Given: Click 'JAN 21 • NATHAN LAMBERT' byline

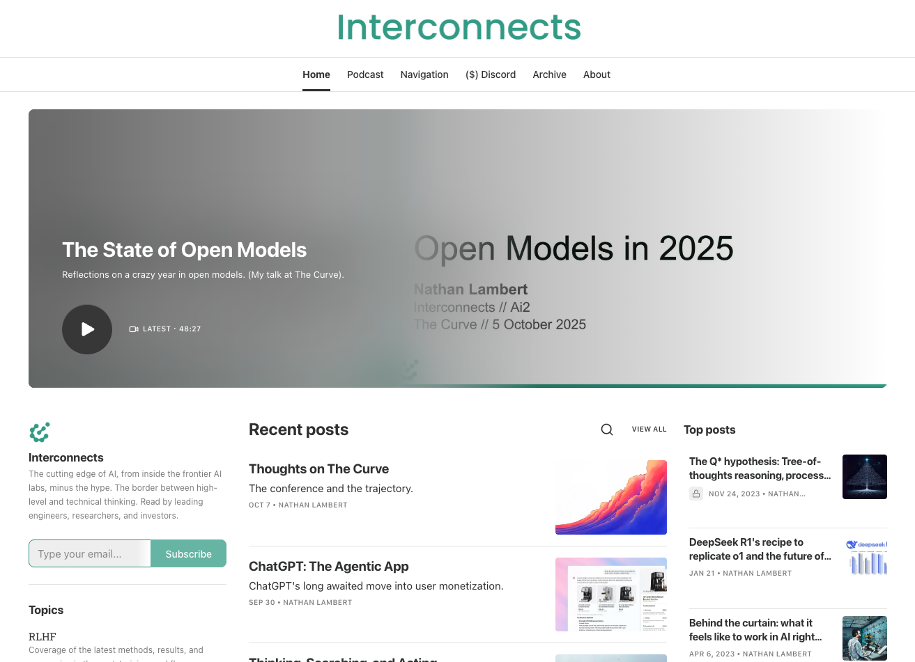Looking at the screenshot, I should point(740,574).
